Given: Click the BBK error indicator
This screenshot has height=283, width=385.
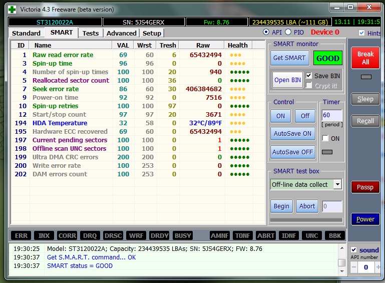Looking at the screenshot, I should 335,236.
